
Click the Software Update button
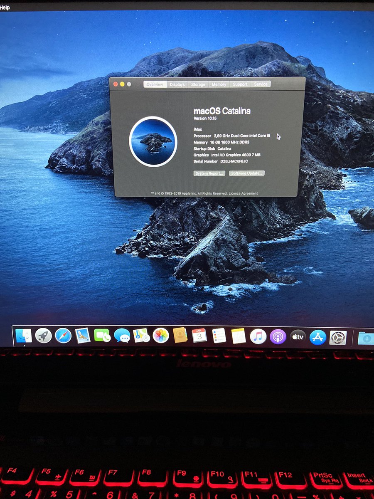point(247,173)
